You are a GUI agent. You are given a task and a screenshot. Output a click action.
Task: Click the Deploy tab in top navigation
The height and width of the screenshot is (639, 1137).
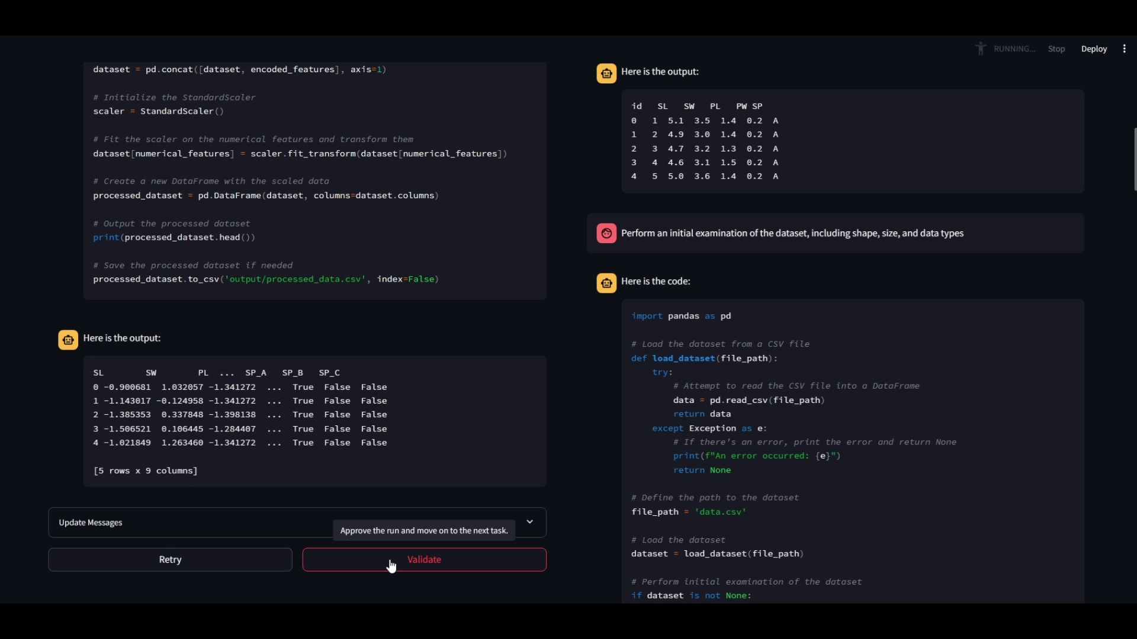(1094, 49)
